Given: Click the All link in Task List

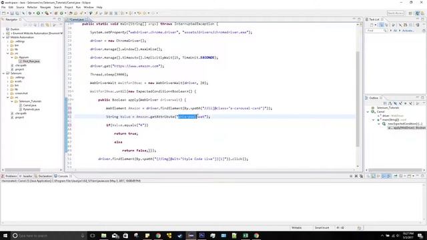Looking at the screenshot, I should tap(395, 31).
